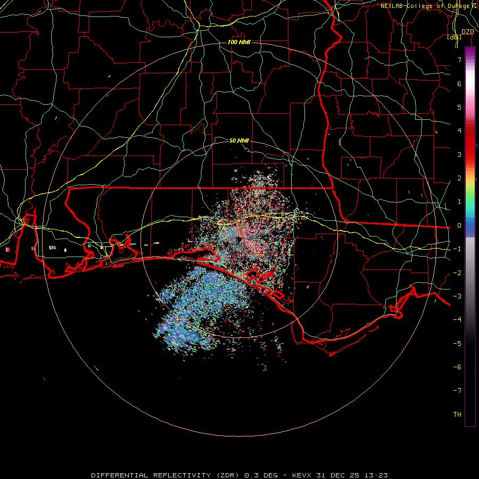The width and height of the screenshot is (479, 479).
Task: Click the -5 dB scale value
Action: point(457,344)
